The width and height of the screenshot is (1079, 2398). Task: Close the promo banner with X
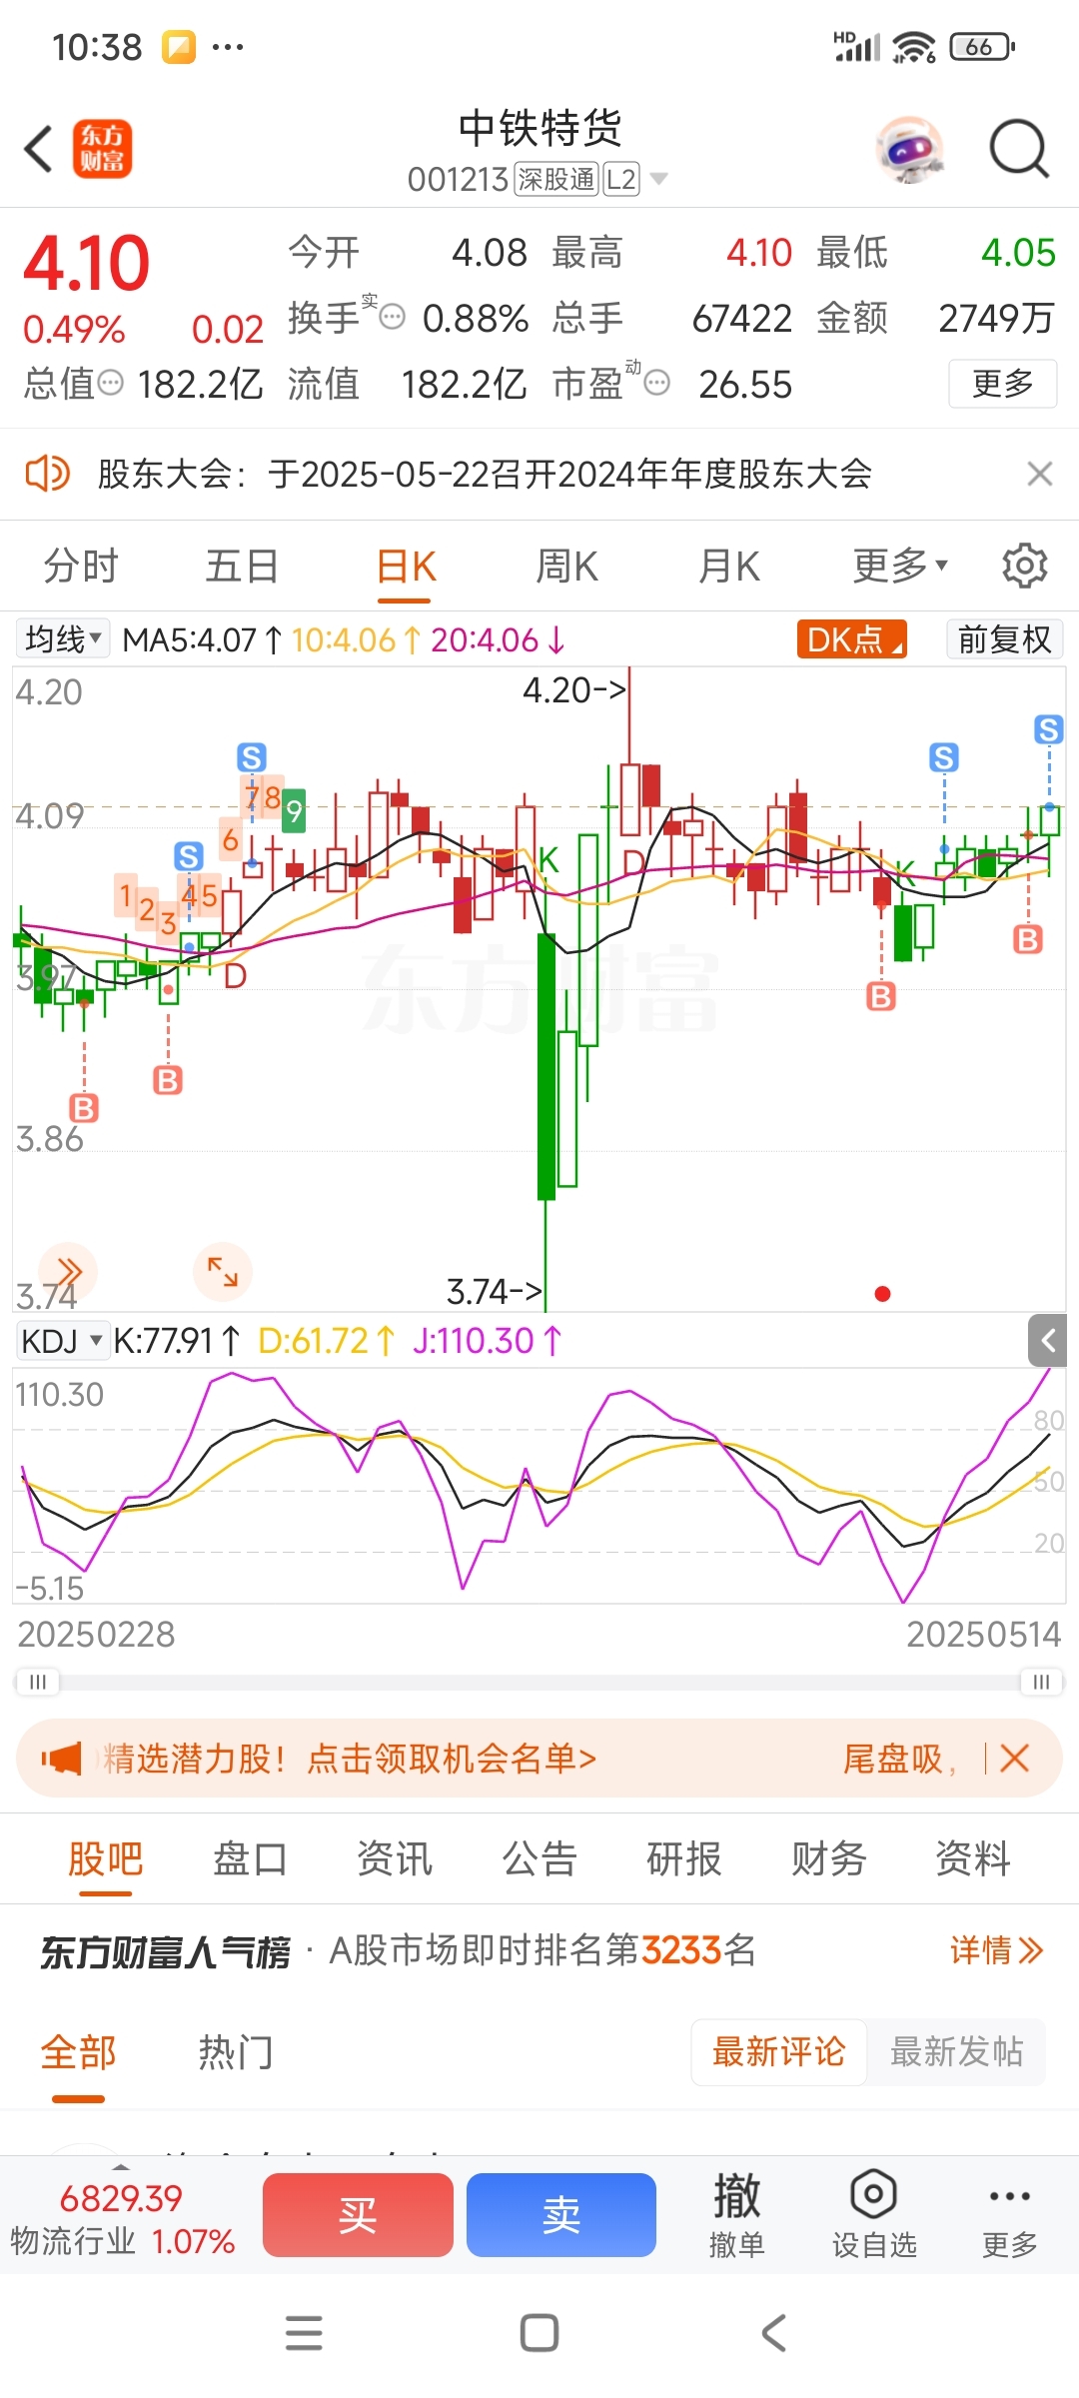1014,1759
